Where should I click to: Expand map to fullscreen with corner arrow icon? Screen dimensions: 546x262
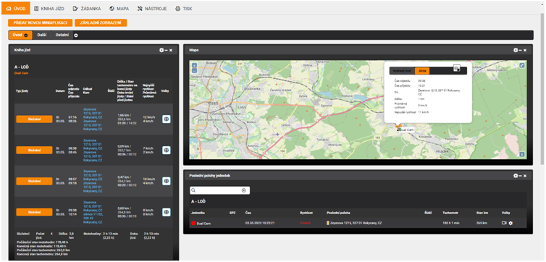pos(521,65)
